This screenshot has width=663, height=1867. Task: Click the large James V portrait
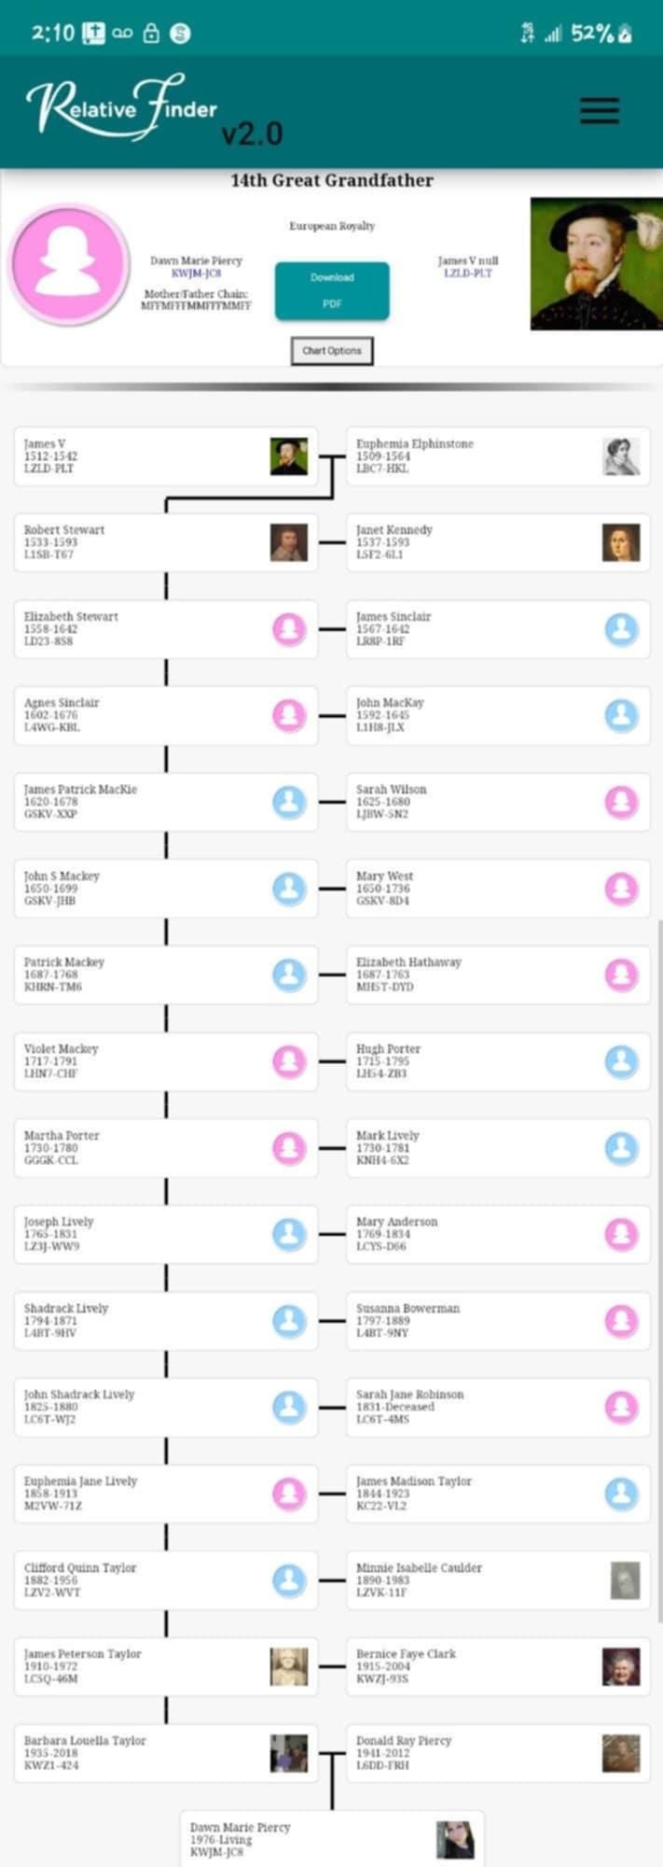(x=596, y=263)
